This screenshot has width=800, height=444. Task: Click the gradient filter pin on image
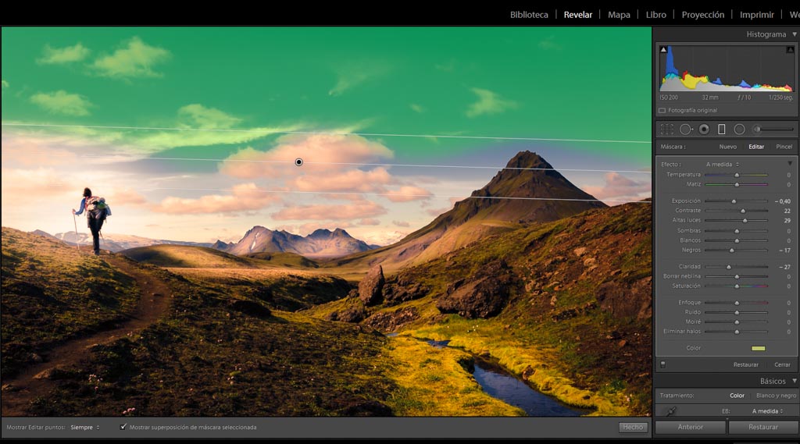click(298, 162)
